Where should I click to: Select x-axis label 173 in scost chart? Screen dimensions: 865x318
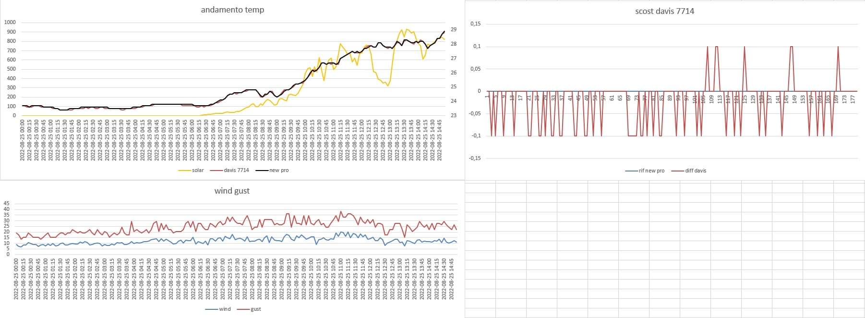tap(844, 98)
